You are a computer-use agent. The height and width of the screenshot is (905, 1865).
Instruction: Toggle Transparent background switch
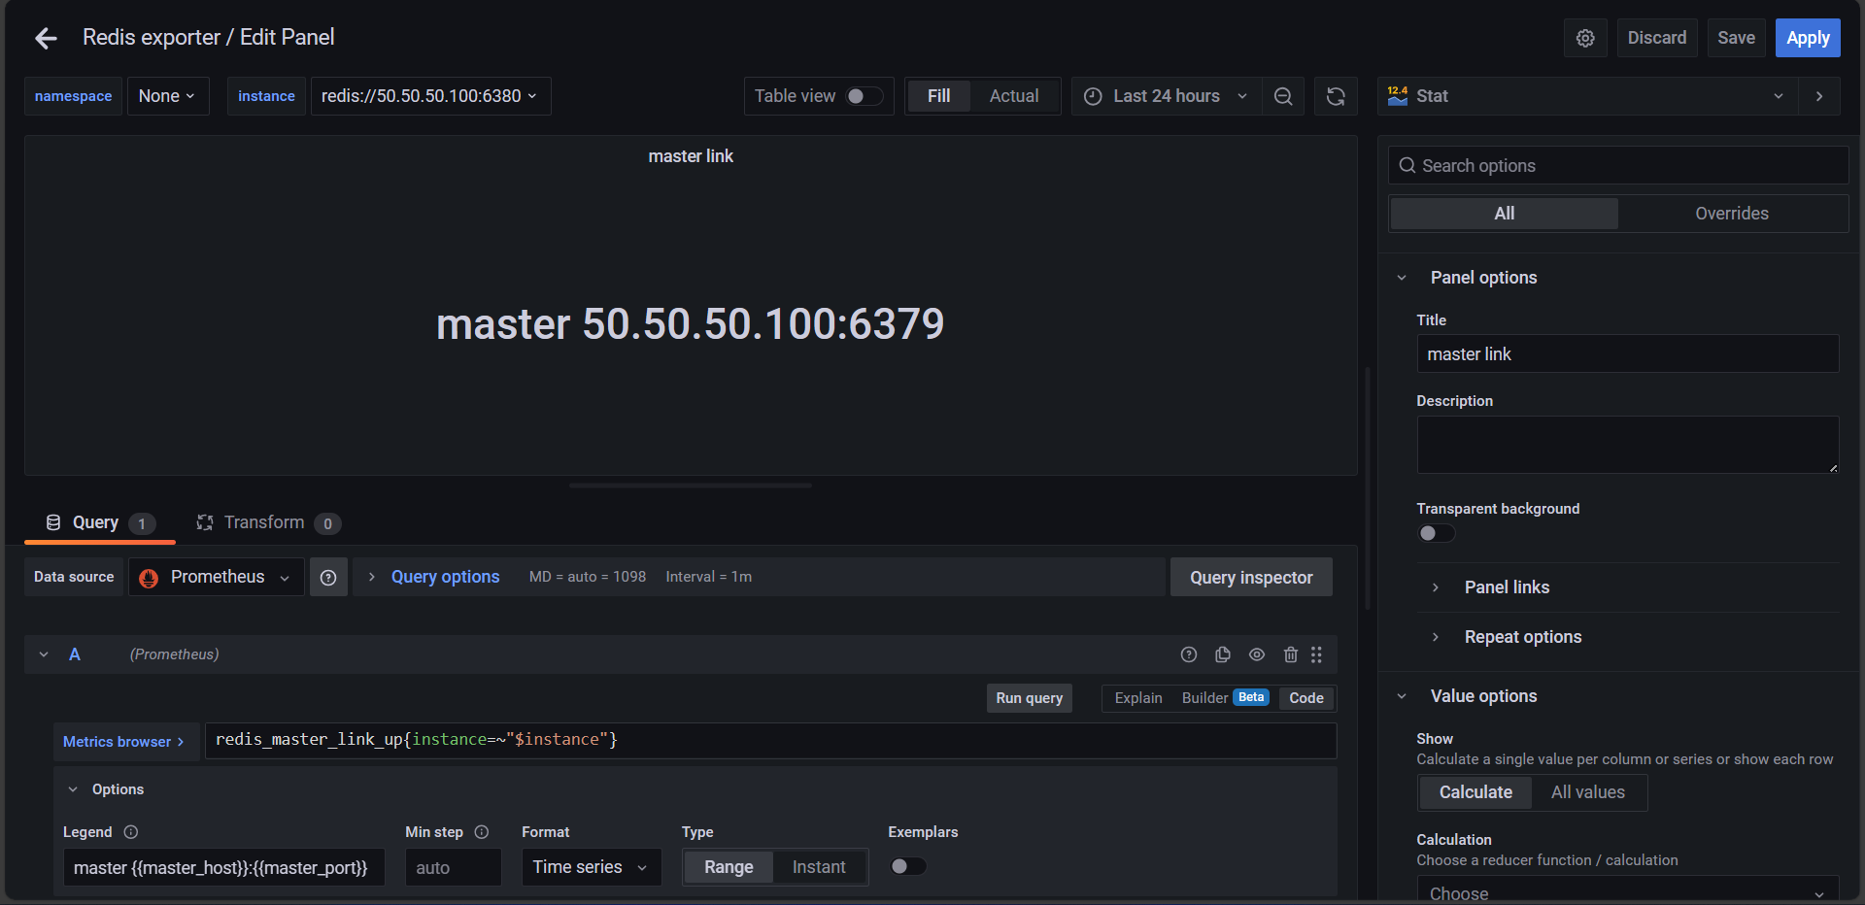coord(1436,533)
